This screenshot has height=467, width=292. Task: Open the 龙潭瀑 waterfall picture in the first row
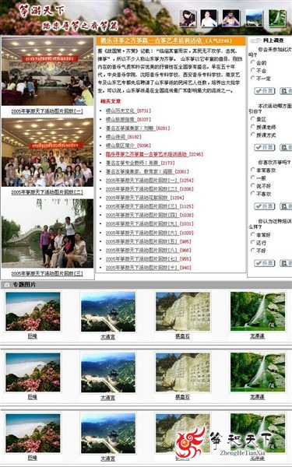pyautogui.click(x=258, y=311)
